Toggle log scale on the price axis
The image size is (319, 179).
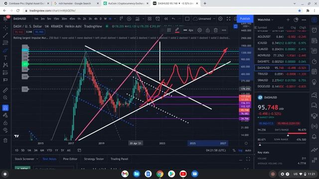pyautogui.click(x=240, y=150)
